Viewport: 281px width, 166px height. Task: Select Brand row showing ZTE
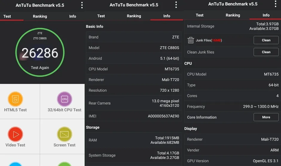tap(134, 37)
